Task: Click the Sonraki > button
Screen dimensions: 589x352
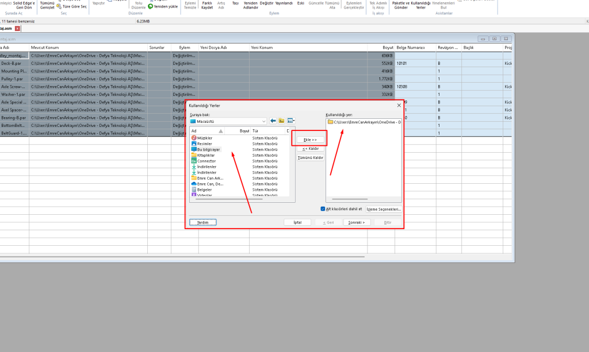Action: tap(357, 222)
